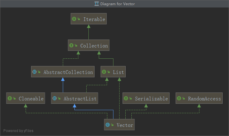Click the visibility lock icon on Iterable
The image size is (229, 136).
[x=79, y=19]
